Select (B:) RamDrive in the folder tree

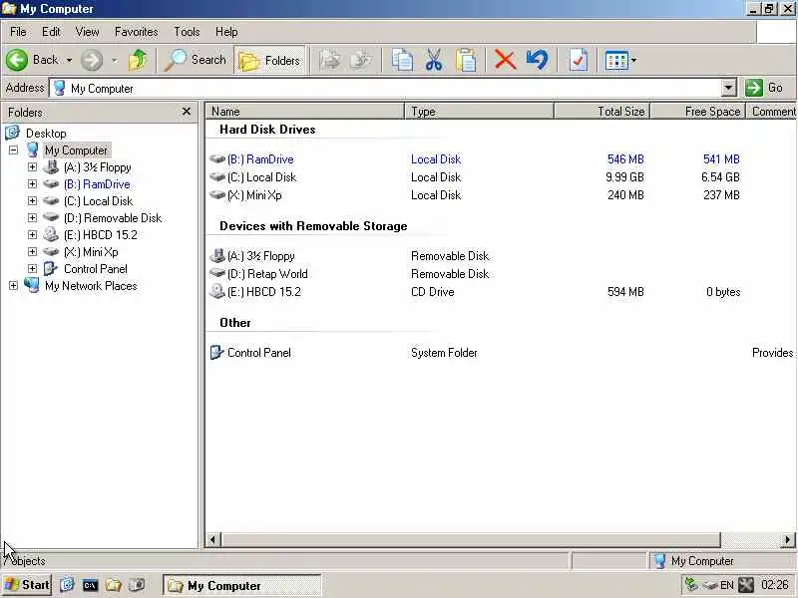click(97, 184)
